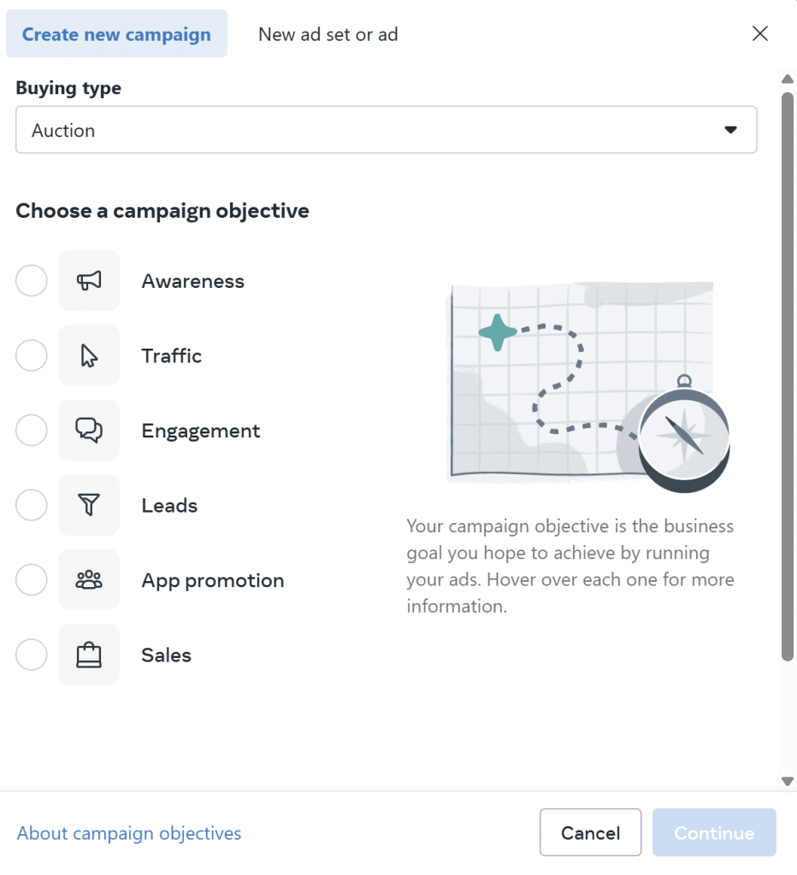Select the Awareness radio button
Viewport: 797px width, 875px height.
pyautogui.click(x=32, y=281)
